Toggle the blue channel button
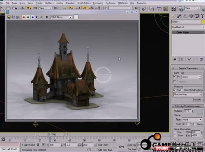Viewport: 205px width, 152px height. click(x=32, y=17)
